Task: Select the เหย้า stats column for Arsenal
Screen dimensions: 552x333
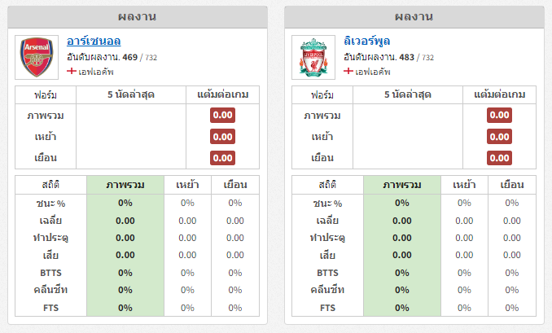Action: click(x=187, y=185)
